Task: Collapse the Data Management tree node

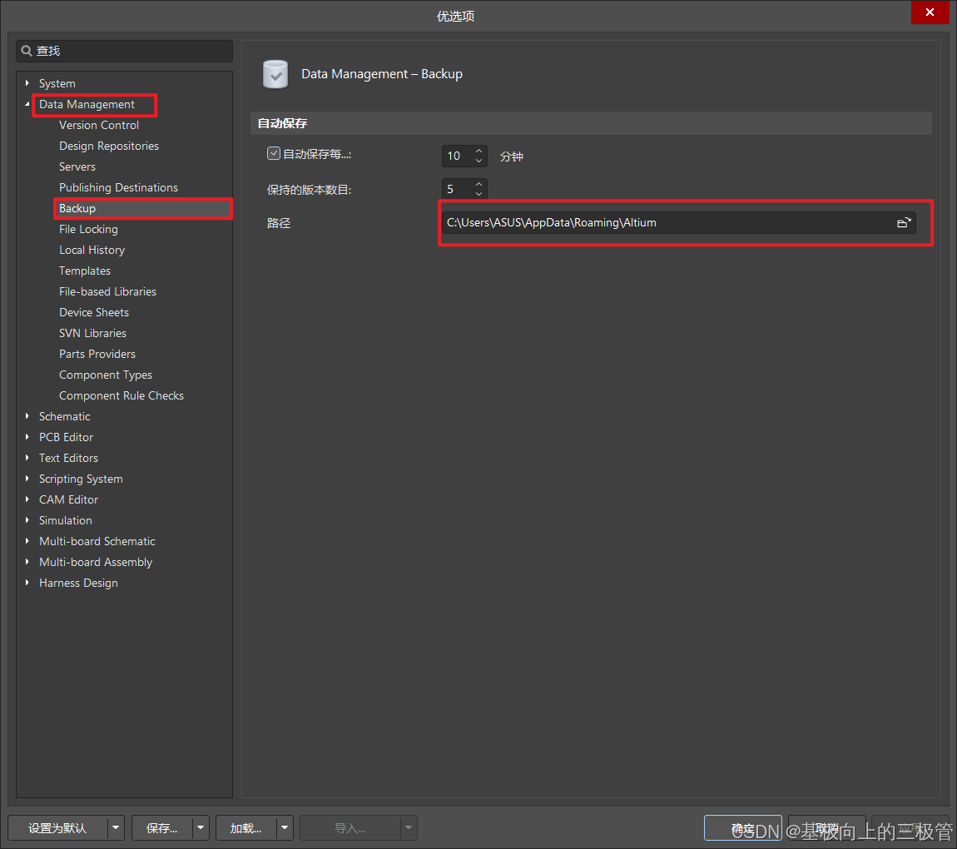Action: [x=27, y=104]
